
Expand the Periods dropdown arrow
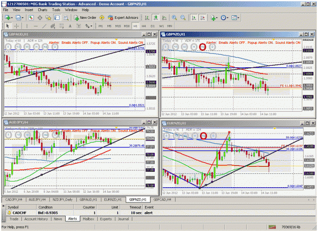[227, 18]
